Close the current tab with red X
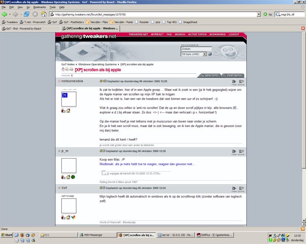The width and height of the screenshot is (306, 244). (303, 28)
